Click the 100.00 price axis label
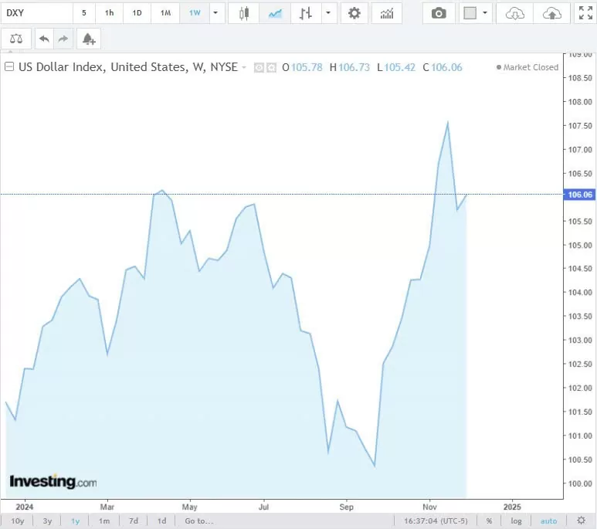The width and height of the screenshot is (597, 529). (580, 483)
